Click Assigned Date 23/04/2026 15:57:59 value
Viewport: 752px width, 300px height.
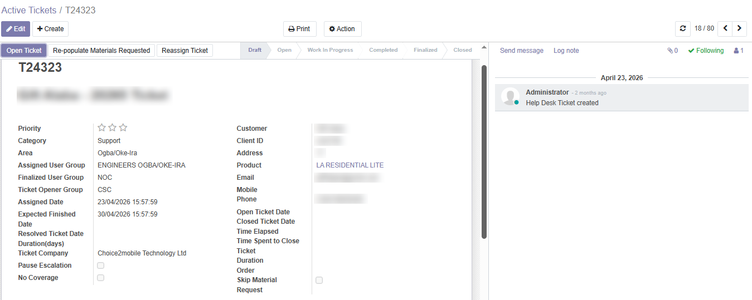tap(128, 202)
